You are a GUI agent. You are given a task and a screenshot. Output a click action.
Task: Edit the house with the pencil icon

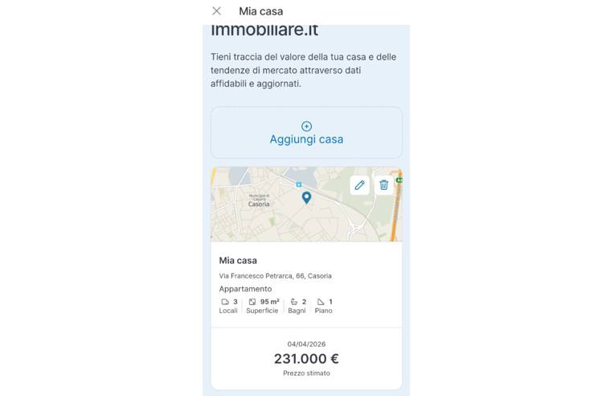coord(359,185)
